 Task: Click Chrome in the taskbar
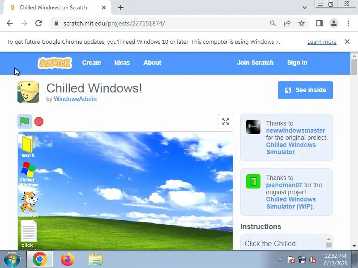pos(40,260)
